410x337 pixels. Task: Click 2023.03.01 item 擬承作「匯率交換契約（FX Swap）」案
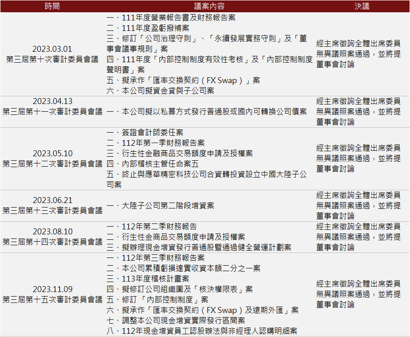(x=183, y=80)
